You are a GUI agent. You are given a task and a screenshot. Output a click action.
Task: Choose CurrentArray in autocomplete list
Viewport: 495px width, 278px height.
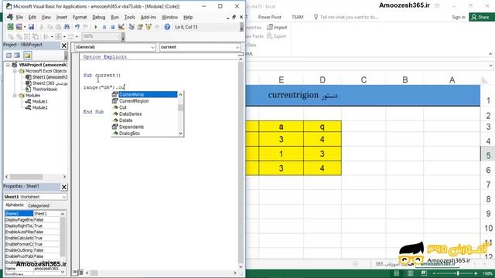point(132,94)
